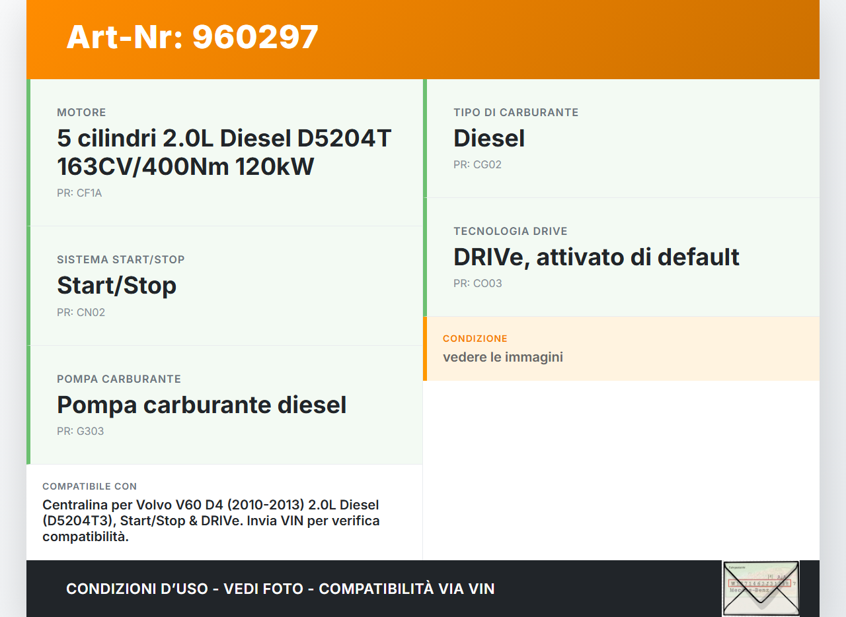Click the PR: G303 code

[x=80, y=432]
